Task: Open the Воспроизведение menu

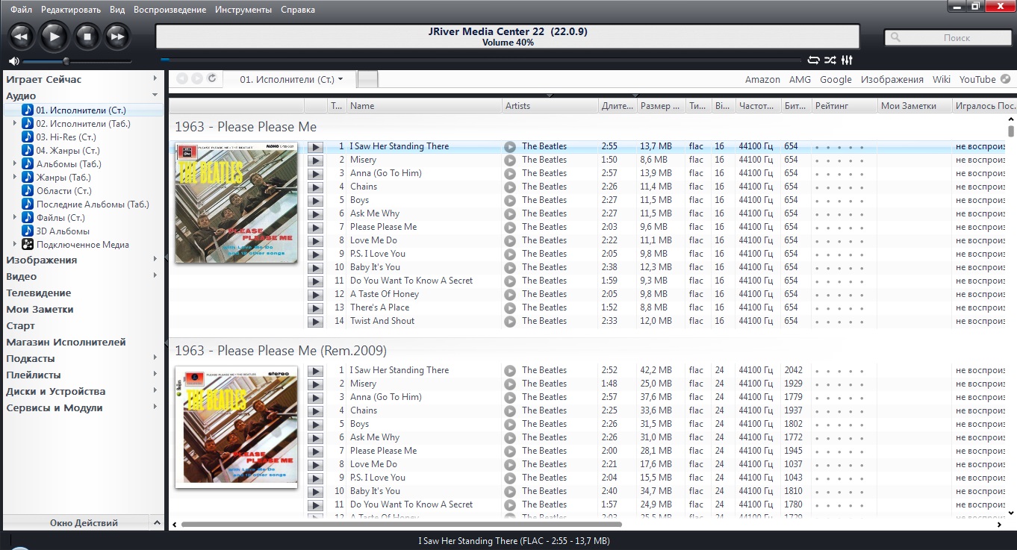Action: [x=170, y=10]
